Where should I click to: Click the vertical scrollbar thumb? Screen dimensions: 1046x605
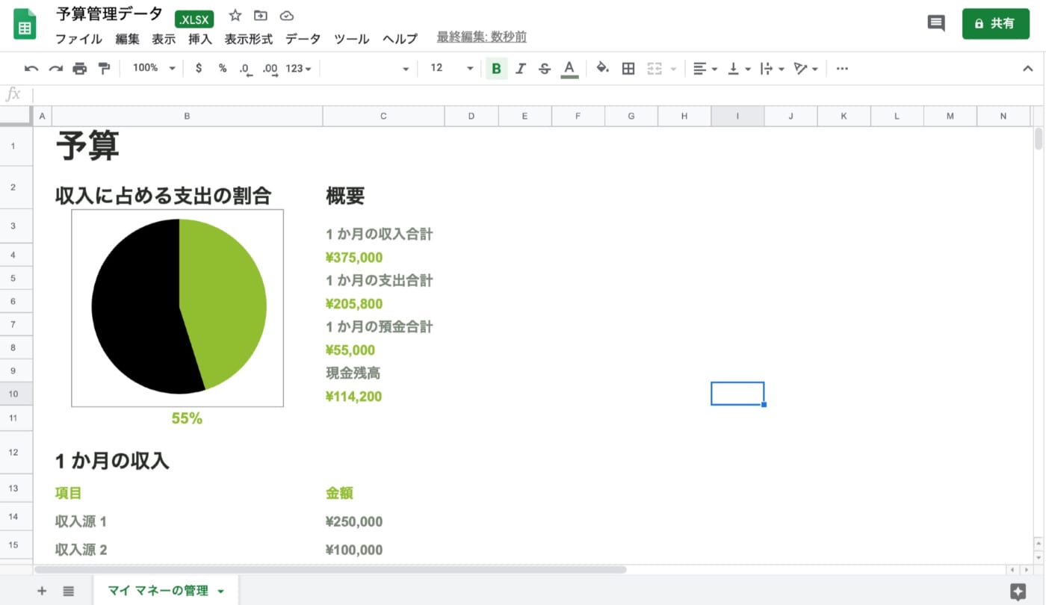[1039, 140]
